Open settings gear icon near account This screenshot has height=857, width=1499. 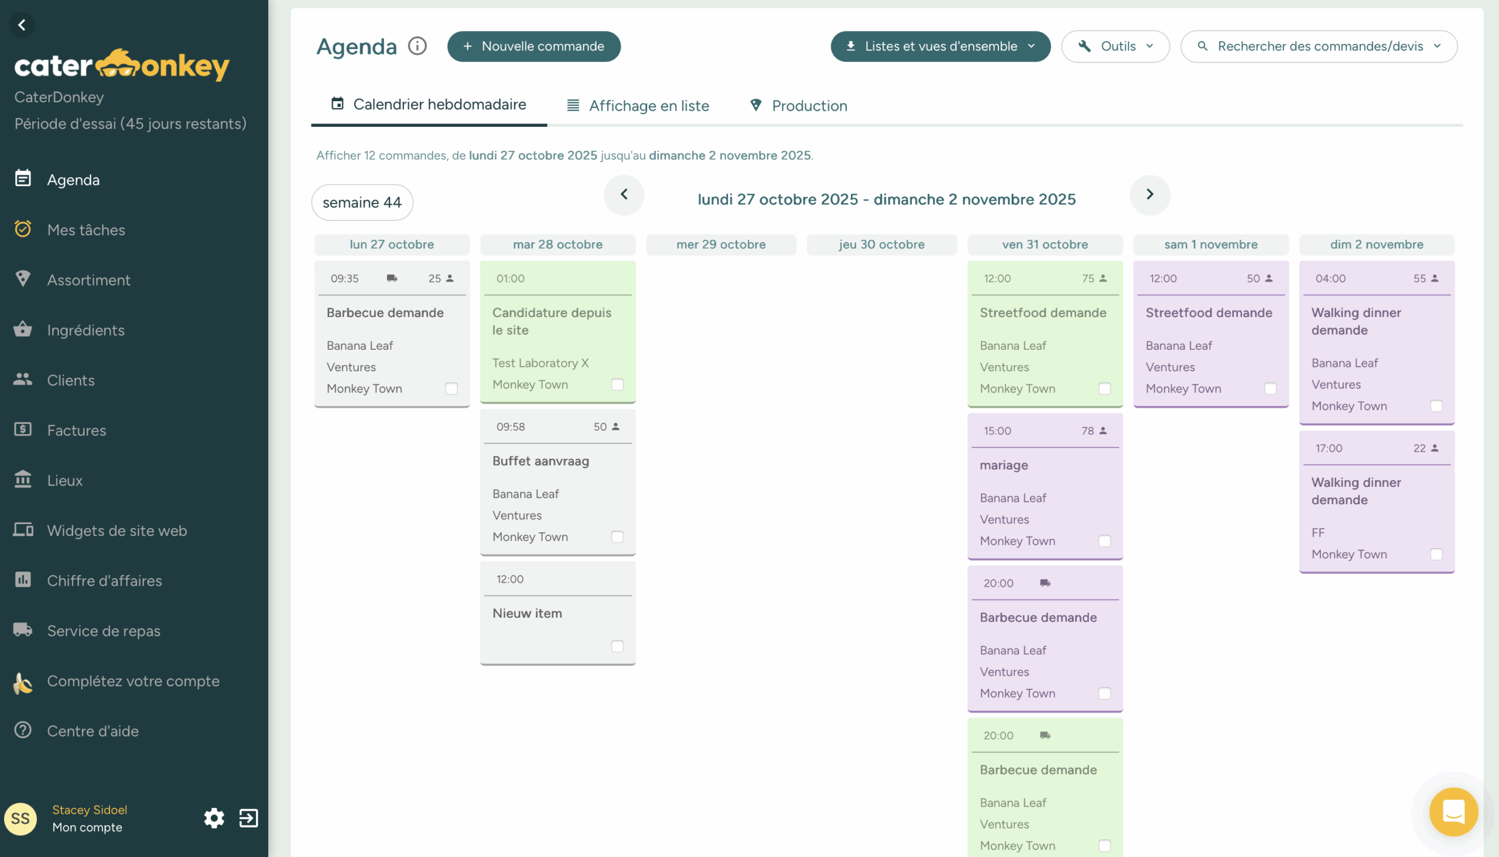[x=214, y=818]
